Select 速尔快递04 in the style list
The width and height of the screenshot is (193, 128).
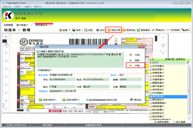(168, 86)
